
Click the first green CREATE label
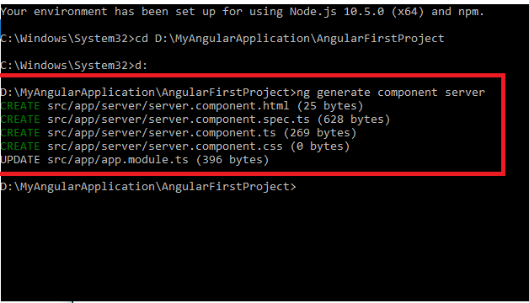(20, 106)
